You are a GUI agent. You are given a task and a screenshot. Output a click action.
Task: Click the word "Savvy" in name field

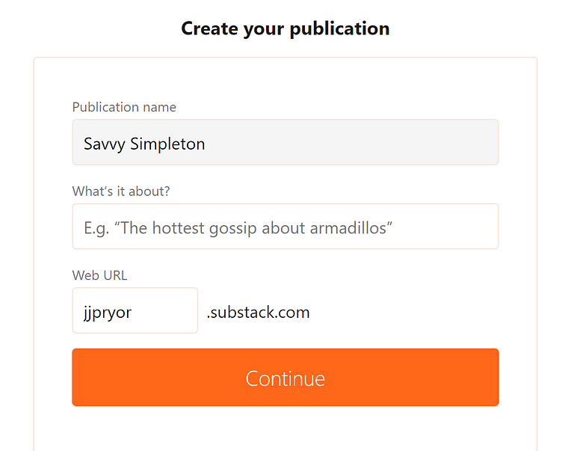pyautogui.click(x=104, y=144)
